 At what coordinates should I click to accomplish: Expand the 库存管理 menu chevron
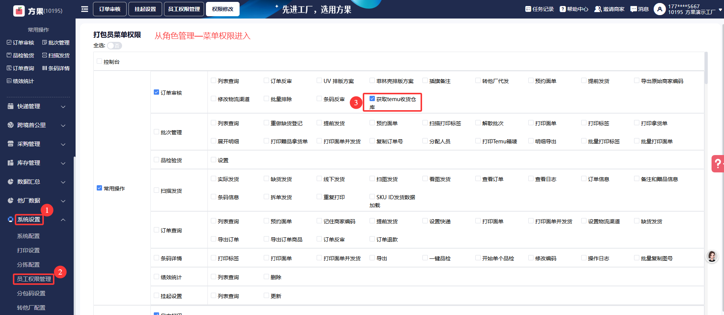(x=63, y=163)
